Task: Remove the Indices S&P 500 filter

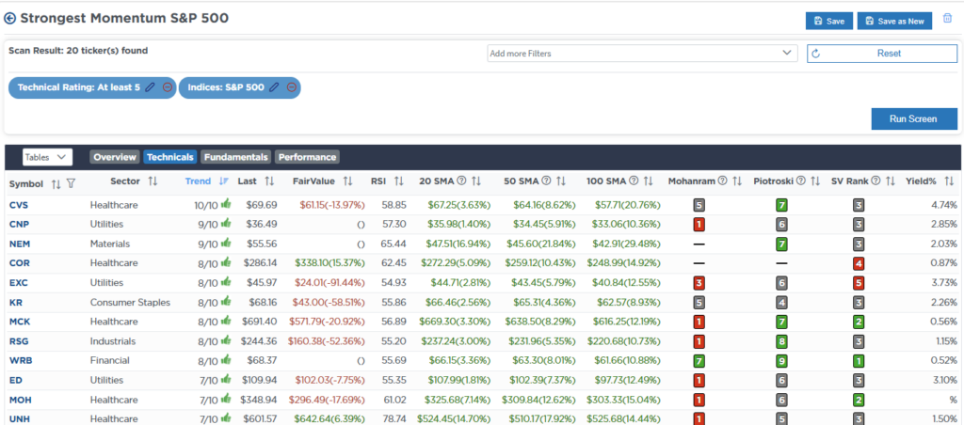Action: [x=292, y=87]
